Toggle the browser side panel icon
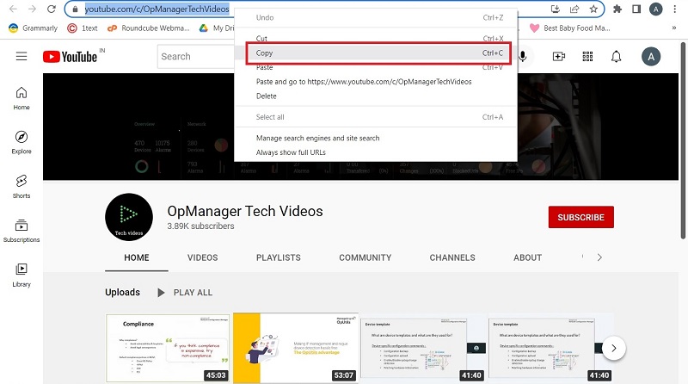Screen dimensions: 688x384 point(636,9)
